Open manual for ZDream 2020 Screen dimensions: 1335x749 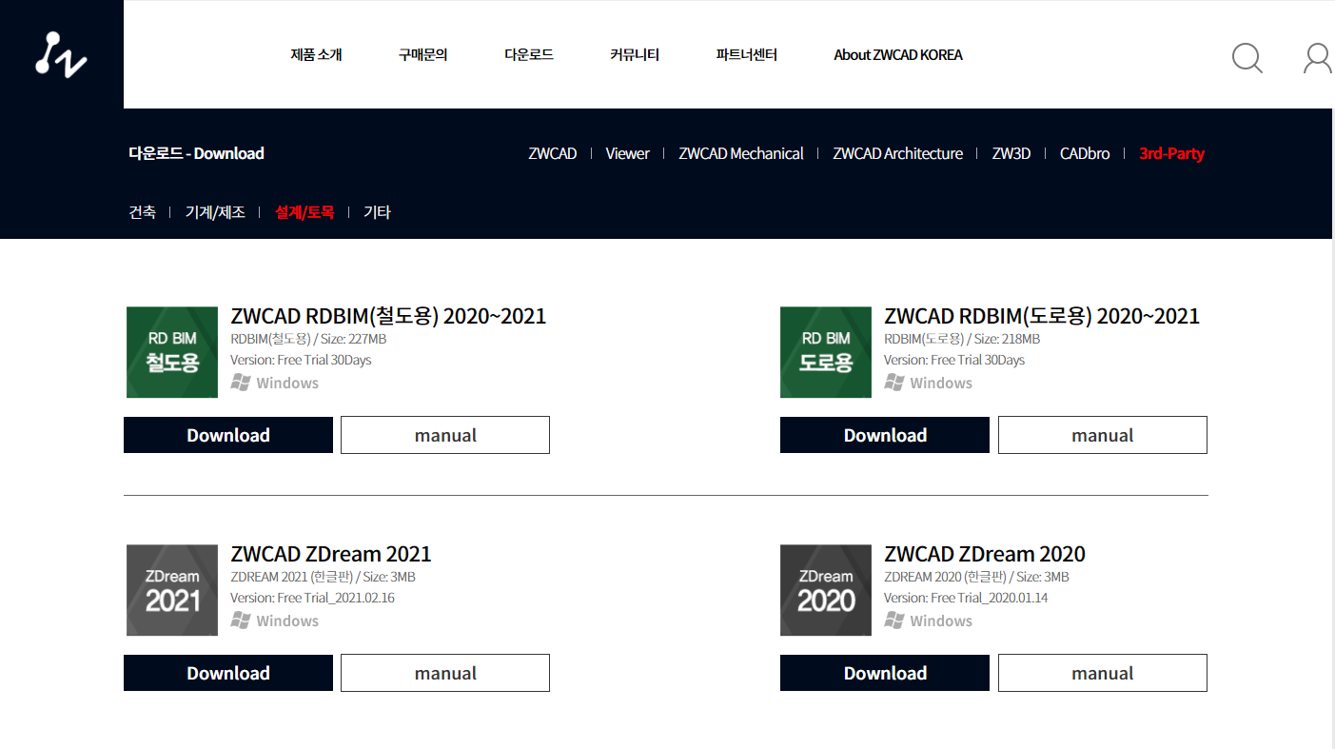[x=1103, y=673]
